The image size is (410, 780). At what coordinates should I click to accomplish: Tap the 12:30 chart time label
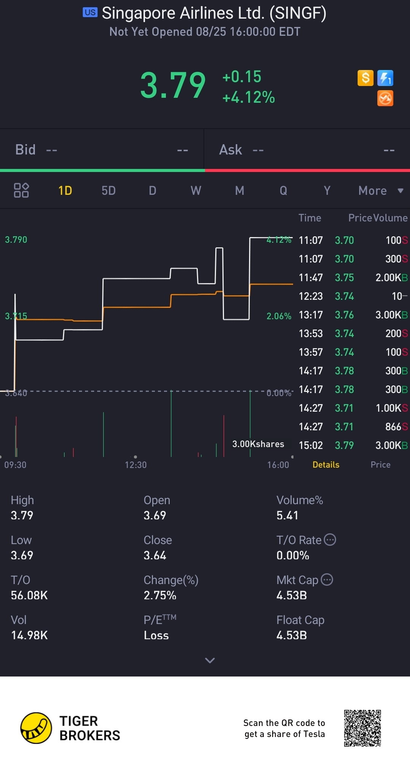click(x=136, y=465)
